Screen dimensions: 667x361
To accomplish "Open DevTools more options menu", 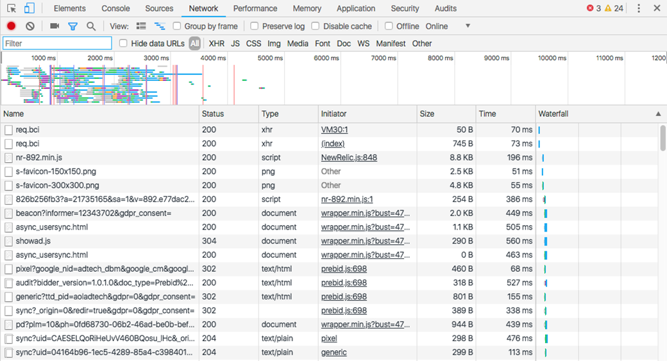I will pyautogui.click(x=638, y=8).
